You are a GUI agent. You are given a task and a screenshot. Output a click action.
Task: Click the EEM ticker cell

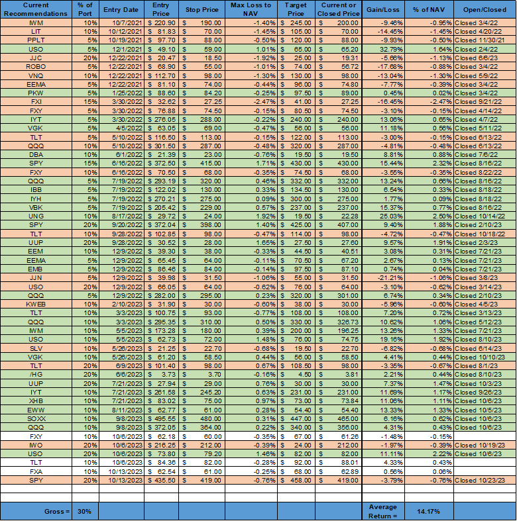pos(36,251)
